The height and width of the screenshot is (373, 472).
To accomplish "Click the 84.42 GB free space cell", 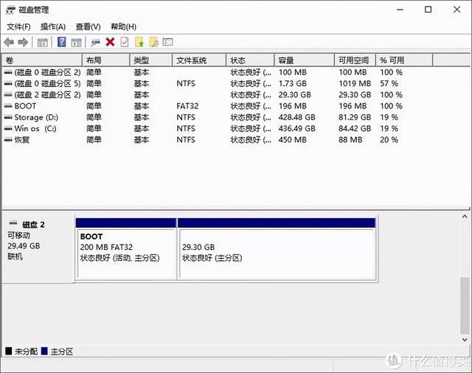I will (355, 129).
